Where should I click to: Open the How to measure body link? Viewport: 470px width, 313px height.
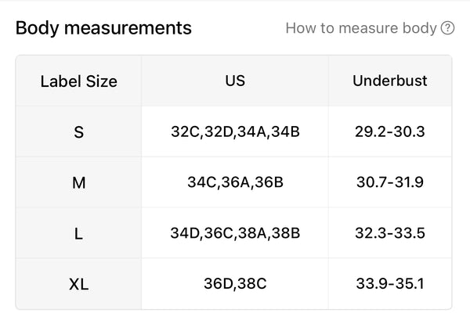[x=370, y=28]
